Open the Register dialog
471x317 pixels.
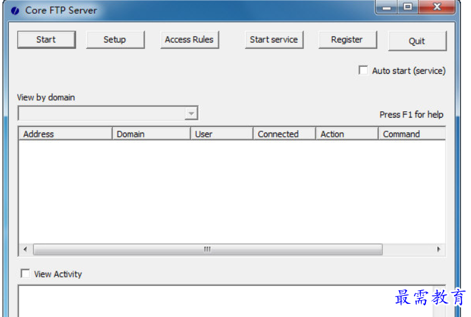point(348,39)
